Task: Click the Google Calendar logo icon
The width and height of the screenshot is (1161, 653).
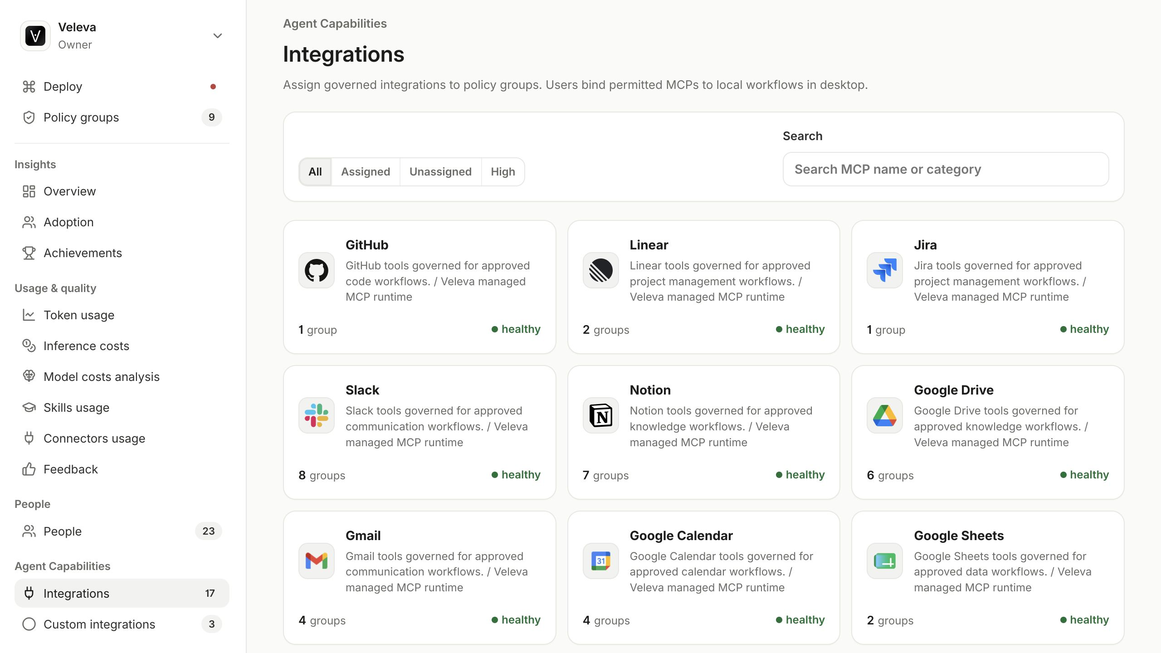Action: [x=601, y=561]
